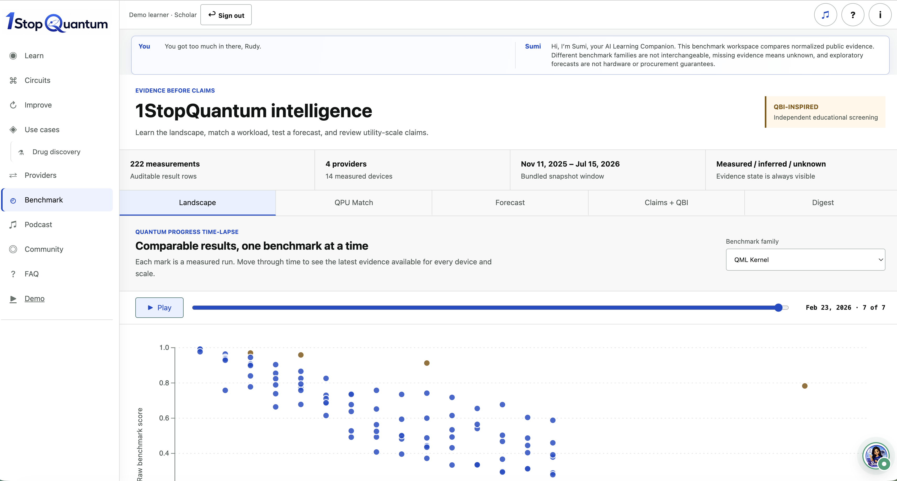Open the info button in header

880,15
